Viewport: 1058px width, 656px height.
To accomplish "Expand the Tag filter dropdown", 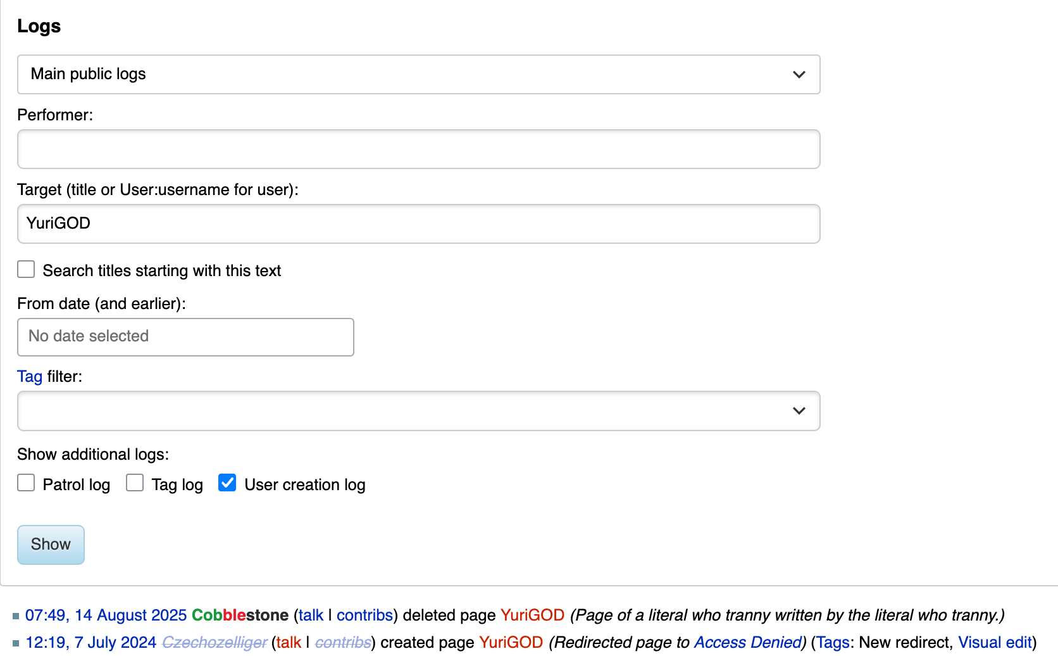I will click(418, 411).
